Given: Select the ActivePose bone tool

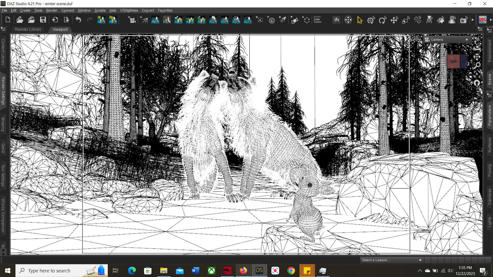Looking at the screenshot, I should coord(418,20).
